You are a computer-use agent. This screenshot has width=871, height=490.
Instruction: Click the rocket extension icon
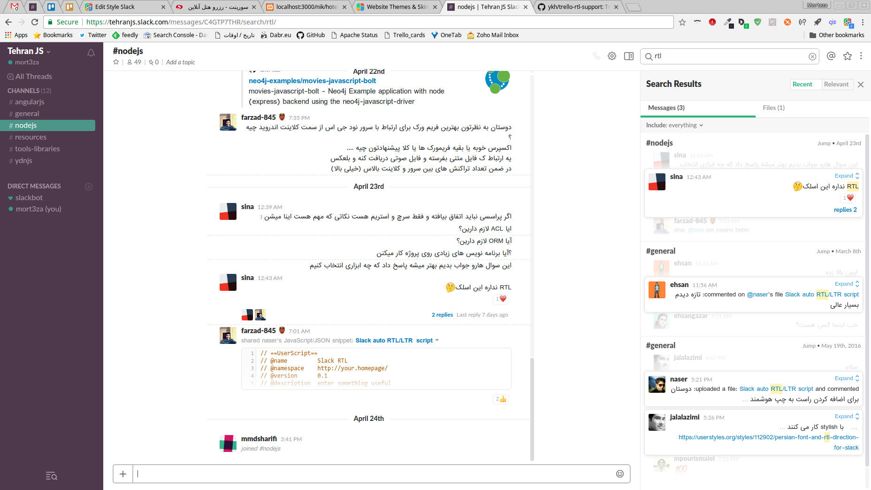(x=818, y=22)
